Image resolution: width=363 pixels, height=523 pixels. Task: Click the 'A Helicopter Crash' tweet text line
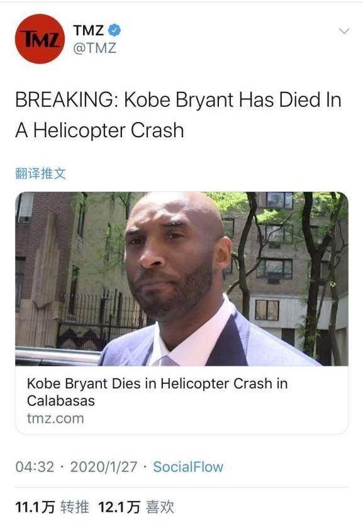[99, 130]
